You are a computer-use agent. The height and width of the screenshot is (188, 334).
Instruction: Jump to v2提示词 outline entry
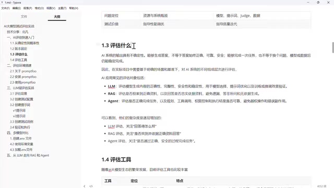pyautogui.click(x=19, y=116)
